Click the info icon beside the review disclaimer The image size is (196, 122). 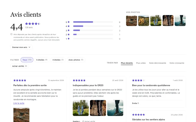pos(11,34)
